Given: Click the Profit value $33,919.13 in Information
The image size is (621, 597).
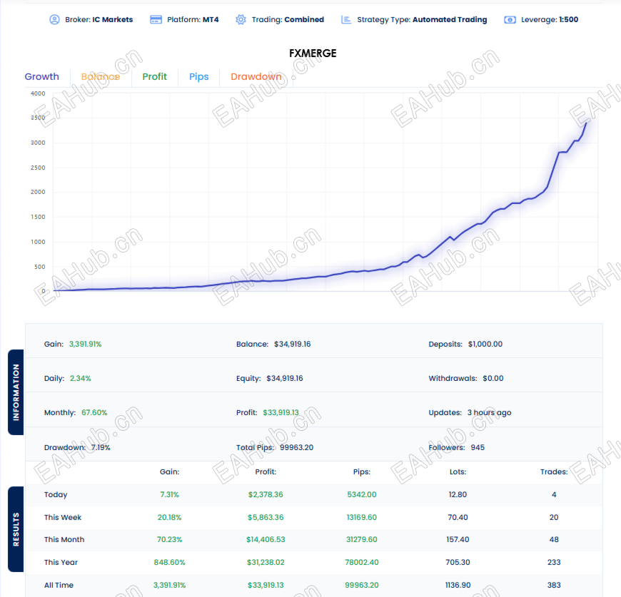Looking at the screenshot, I should pos(281,412).
